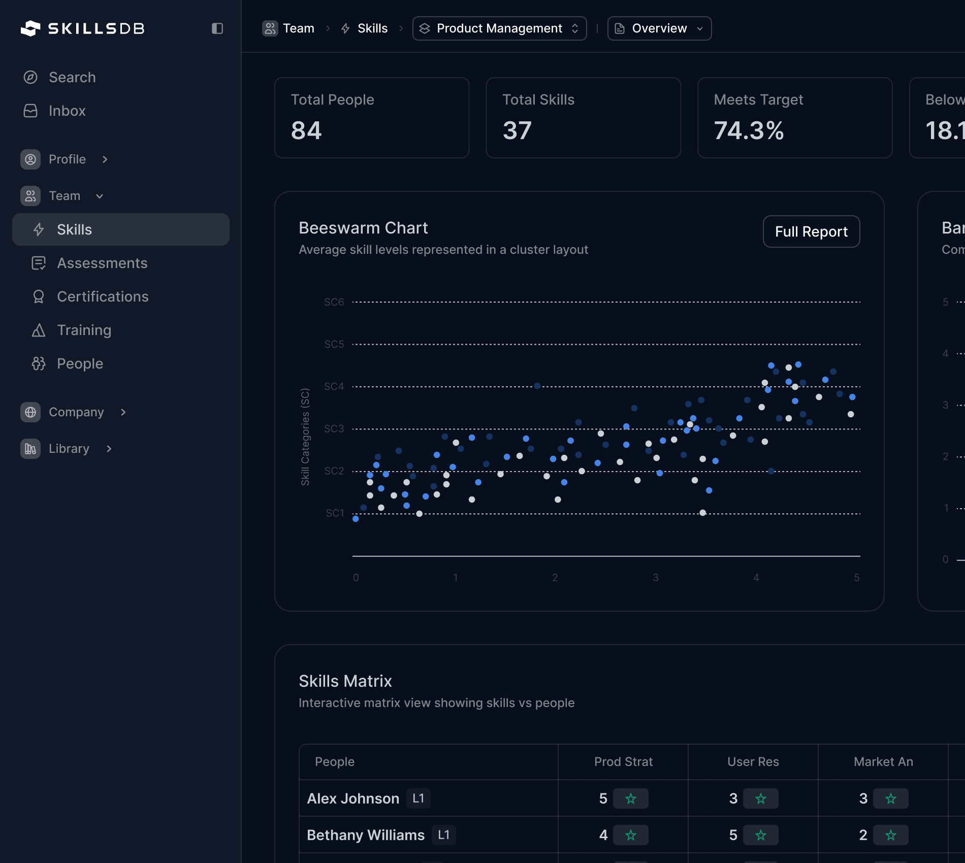The height and width of the screenshot is (863, 965).
Task: Expand the Library sidebar menu item
Action: click(69, 449)
